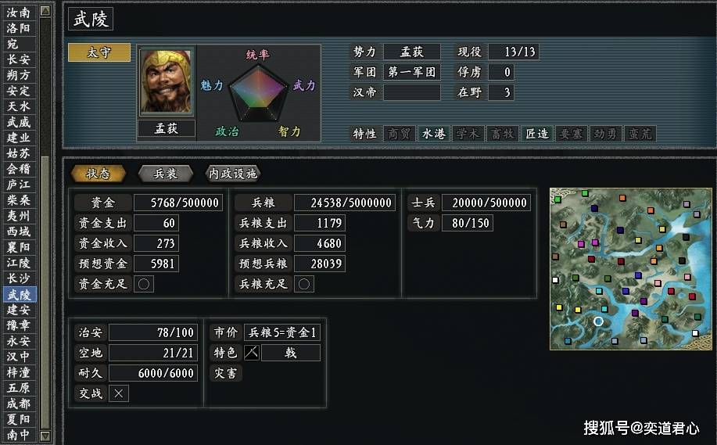Click the stat pentagon radar chart
The width and height of the screenshot is (717, 445).
coord(259,94)
